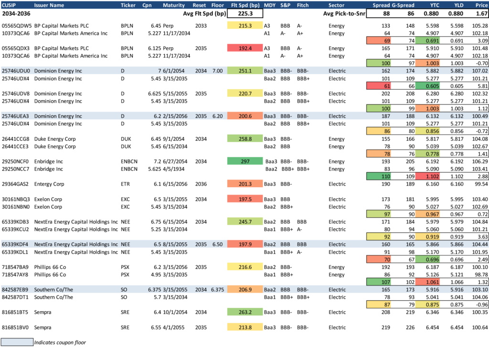Viewport: 489px width, 349px height.
Task: Select the red 192.4 Flt Spd cell
Action: click(x=244, y=48)
